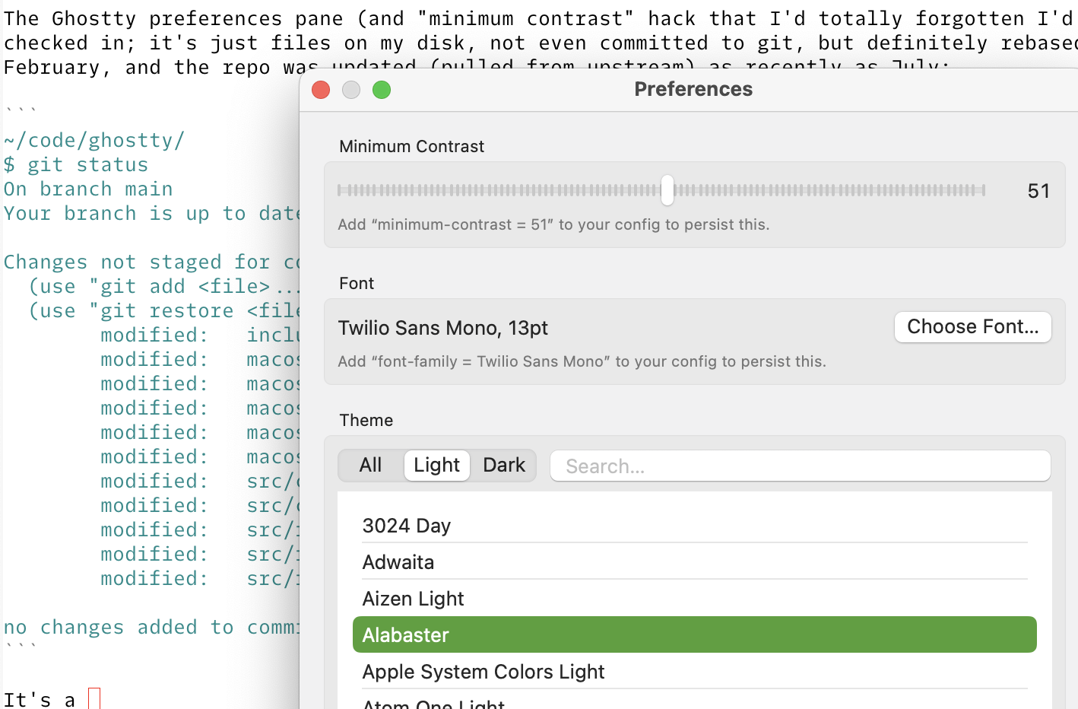Focus the theme Search field
Image resolution: width=1078 pixels, height=709 pixels.
pos(801,466)
